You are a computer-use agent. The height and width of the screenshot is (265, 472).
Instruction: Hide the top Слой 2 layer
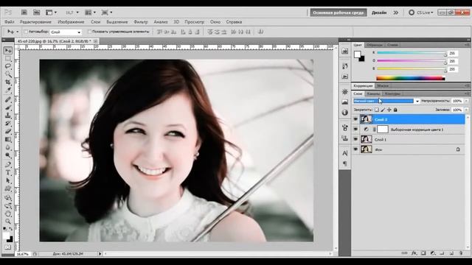(x=355, y=119)
